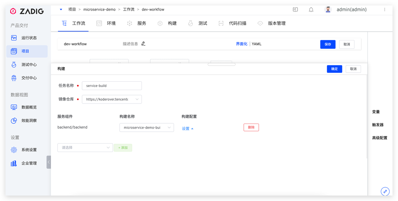Click the 保存 button
Image resolution: width=398 pixels, height=201 pixels.
328,44
